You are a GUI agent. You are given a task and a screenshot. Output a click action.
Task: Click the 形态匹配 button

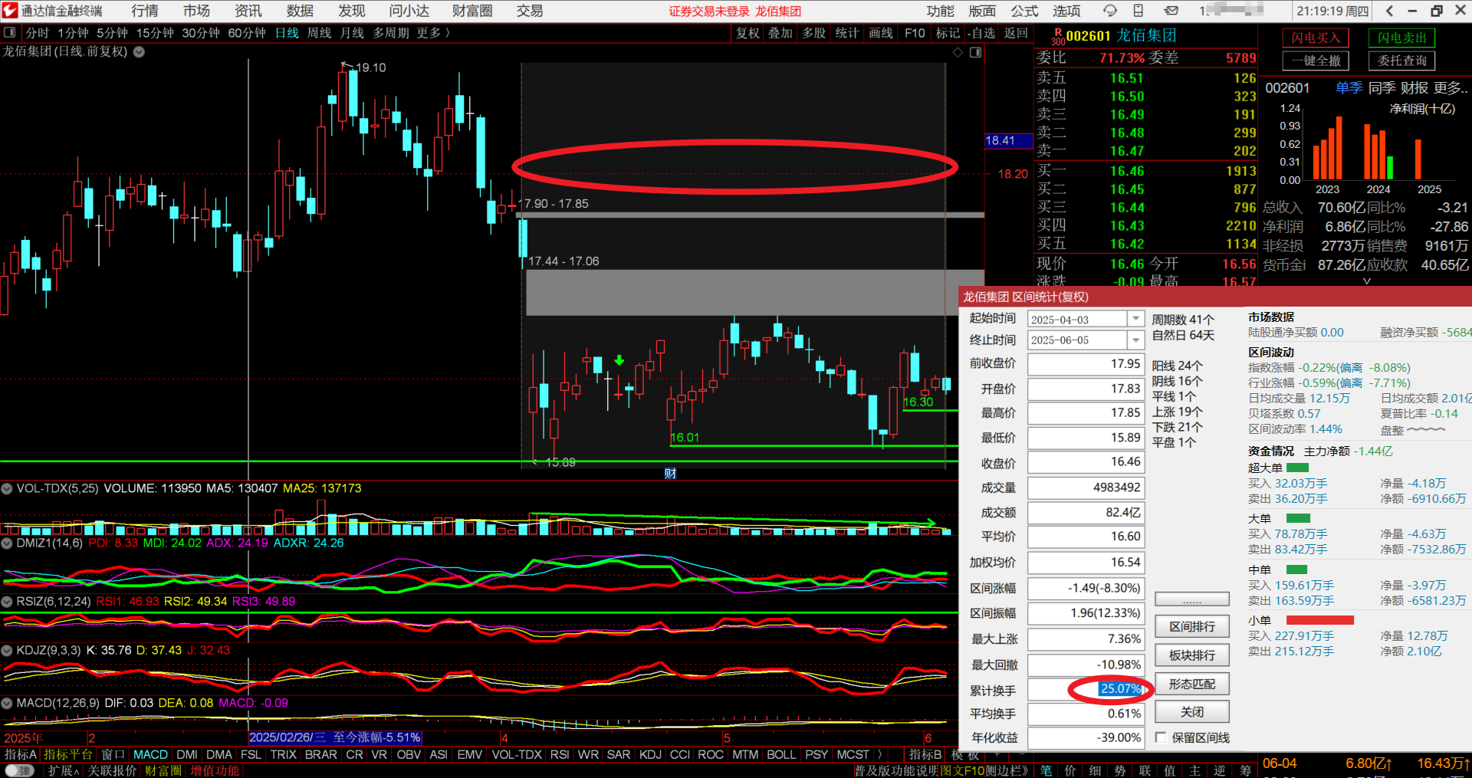(x=1192, y=684)
